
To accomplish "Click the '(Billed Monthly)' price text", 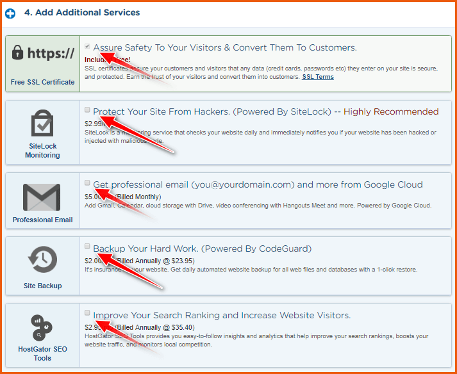I will (138, 197).
